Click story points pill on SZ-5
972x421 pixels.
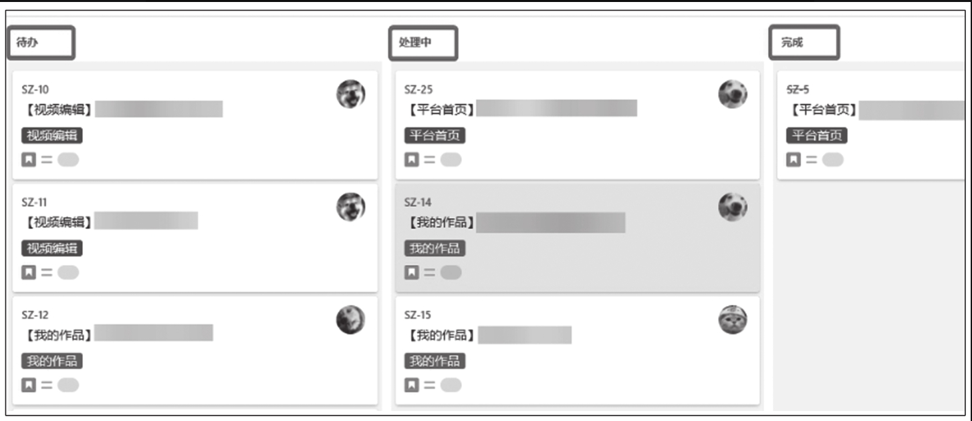833,160
